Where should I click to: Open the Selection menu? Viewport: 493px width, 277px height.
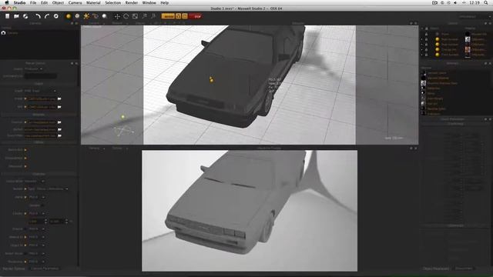click(113, 3)
